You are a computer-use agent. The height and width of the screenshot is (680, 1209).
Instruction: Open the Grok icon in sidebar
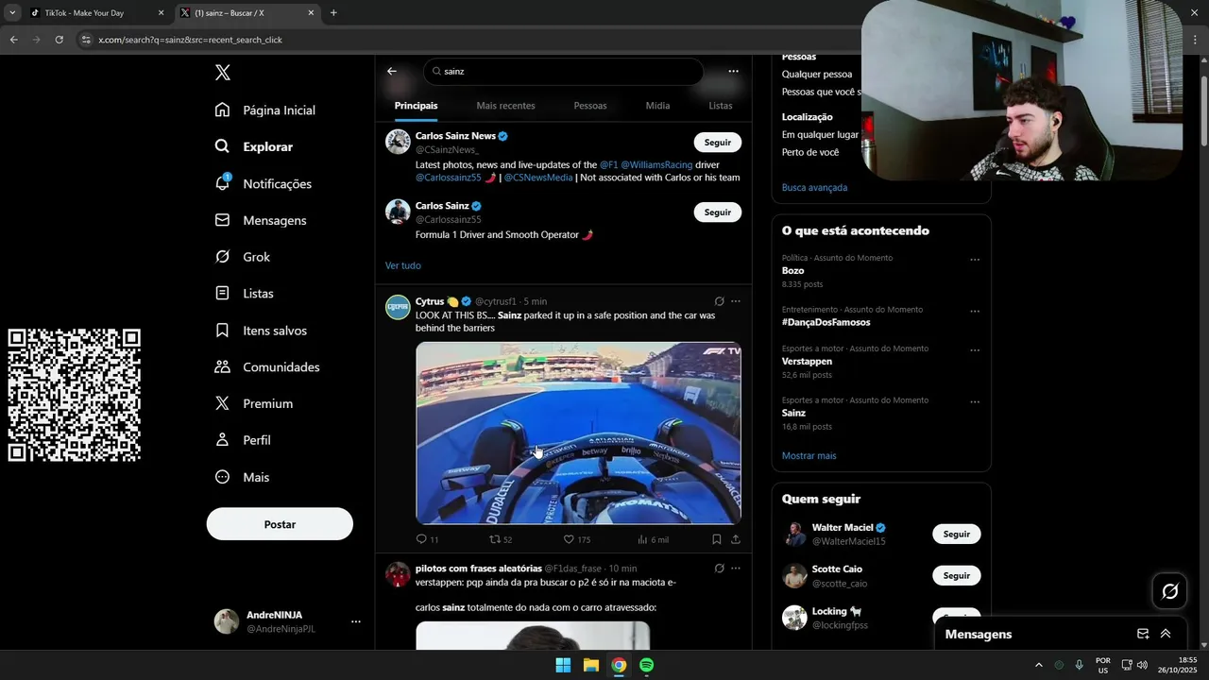[x=222, y=257]
